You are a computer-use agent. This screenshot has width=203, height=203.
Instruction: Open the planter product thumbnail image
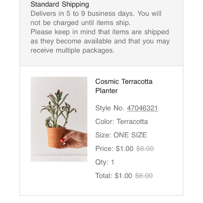click(59, 119)
